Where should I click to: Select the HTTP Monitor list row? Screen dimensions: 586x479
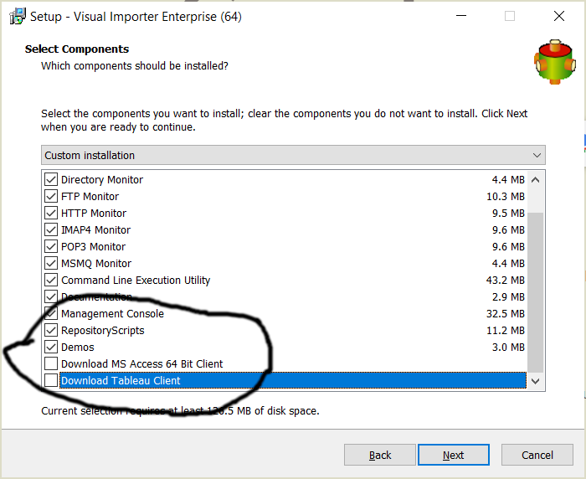285,213
